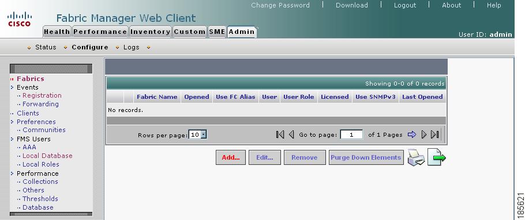The width and height of the screenshot is (525, 220).
Task: Sort by Licensed column header
Action: point(335,97)
